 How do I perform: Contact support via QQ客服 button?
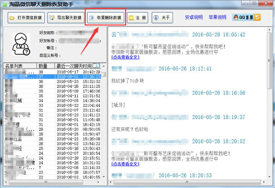point(246,17)
